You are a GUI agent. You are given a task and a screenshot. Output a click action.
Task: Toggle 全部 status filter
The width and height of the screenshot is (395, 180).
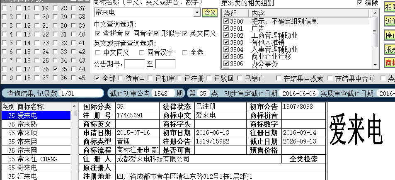[x=97, y=78]
